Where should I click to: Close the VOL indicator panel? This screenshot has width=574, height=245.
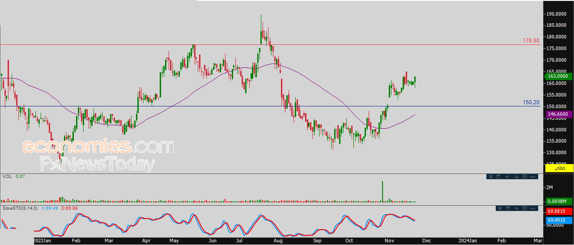[491, 177]
